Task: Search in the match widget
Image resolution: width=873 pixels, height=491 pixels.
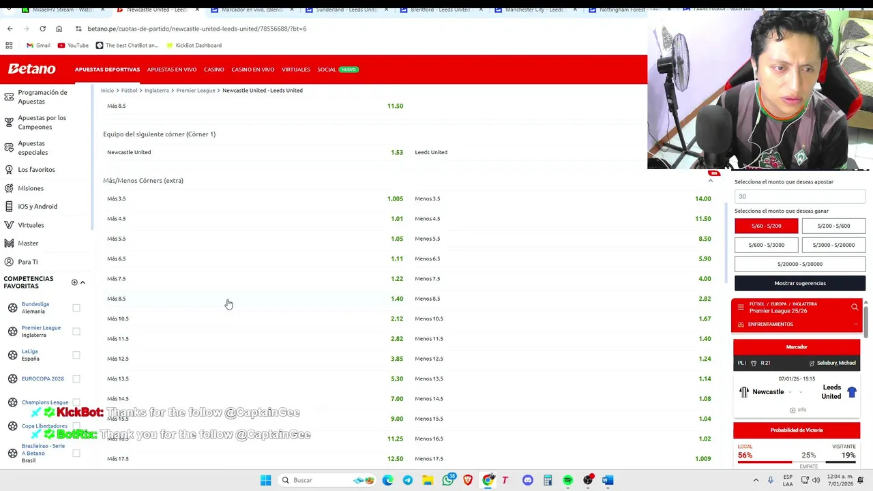Action: [855, 308]
